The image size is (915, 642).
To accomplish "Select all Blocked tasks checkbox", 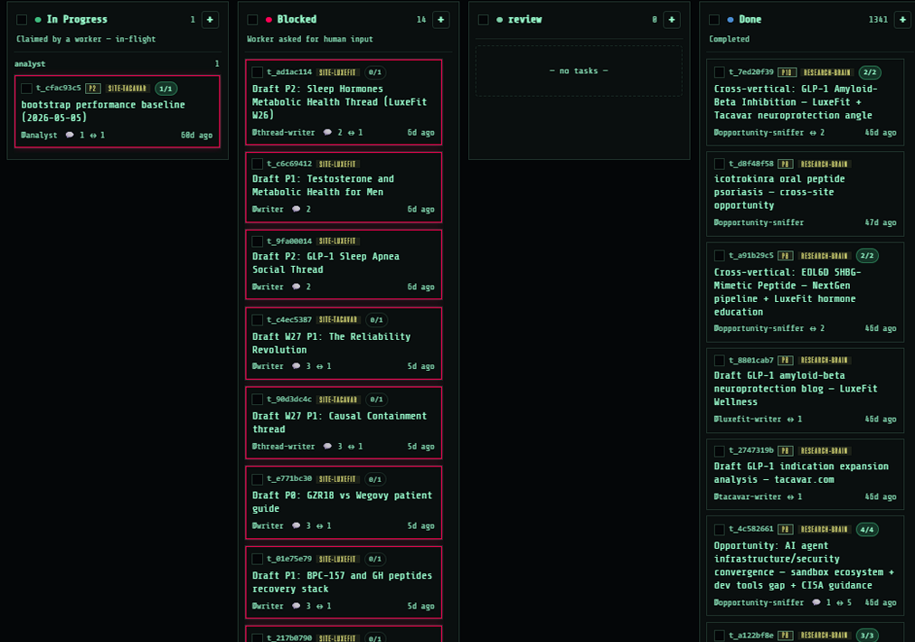I will pyautogui.click(x=252, y=20).
